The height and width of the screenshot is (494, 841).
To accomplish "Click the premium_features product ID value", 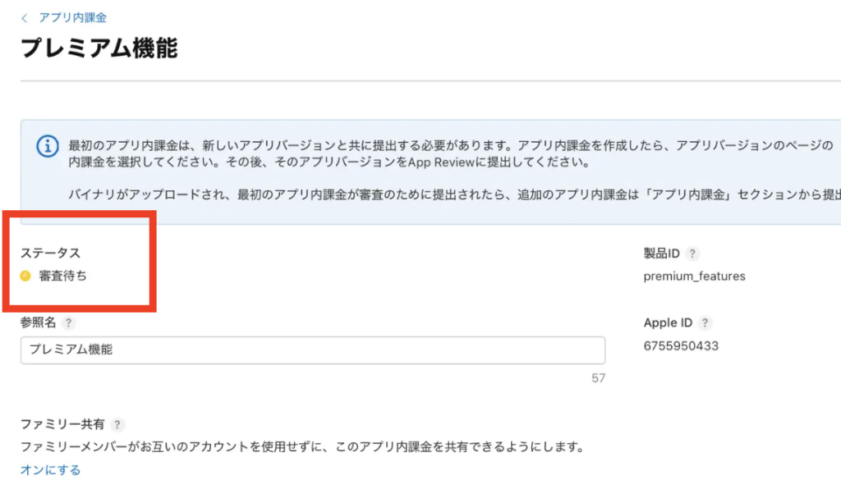I will (694, 277).
